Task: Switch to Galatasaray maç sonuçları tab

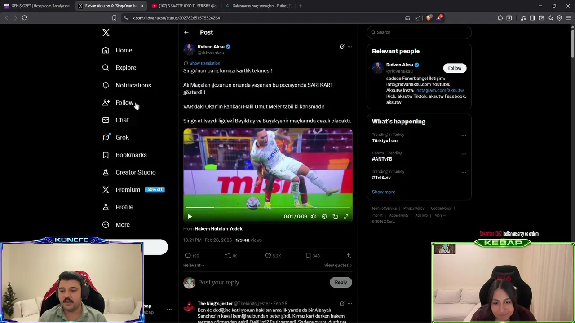Action: point(258,6)
